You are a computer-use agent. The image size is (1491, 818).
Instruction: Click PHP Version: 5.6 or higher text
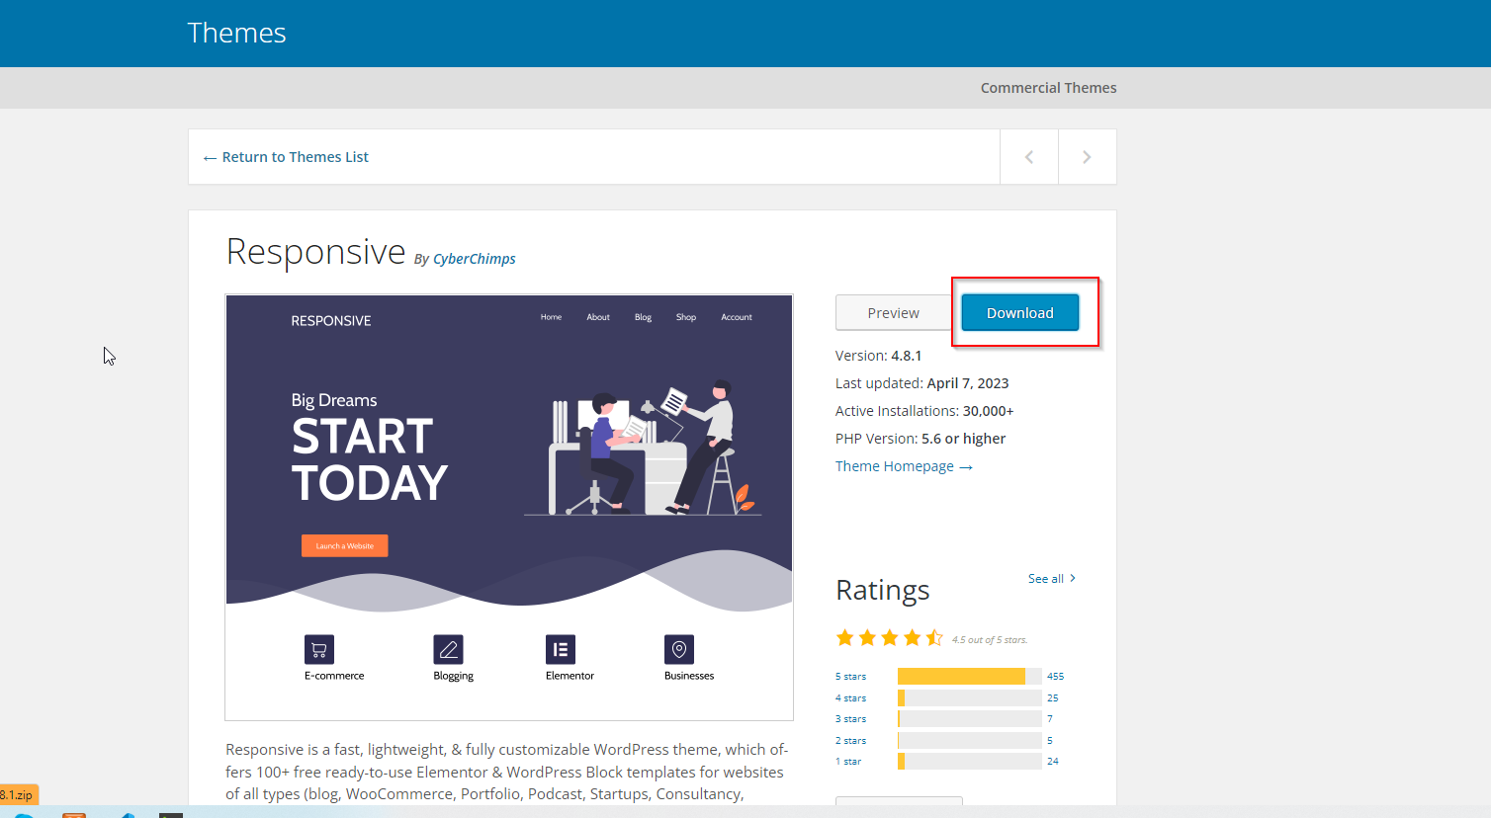click(921, 439)
